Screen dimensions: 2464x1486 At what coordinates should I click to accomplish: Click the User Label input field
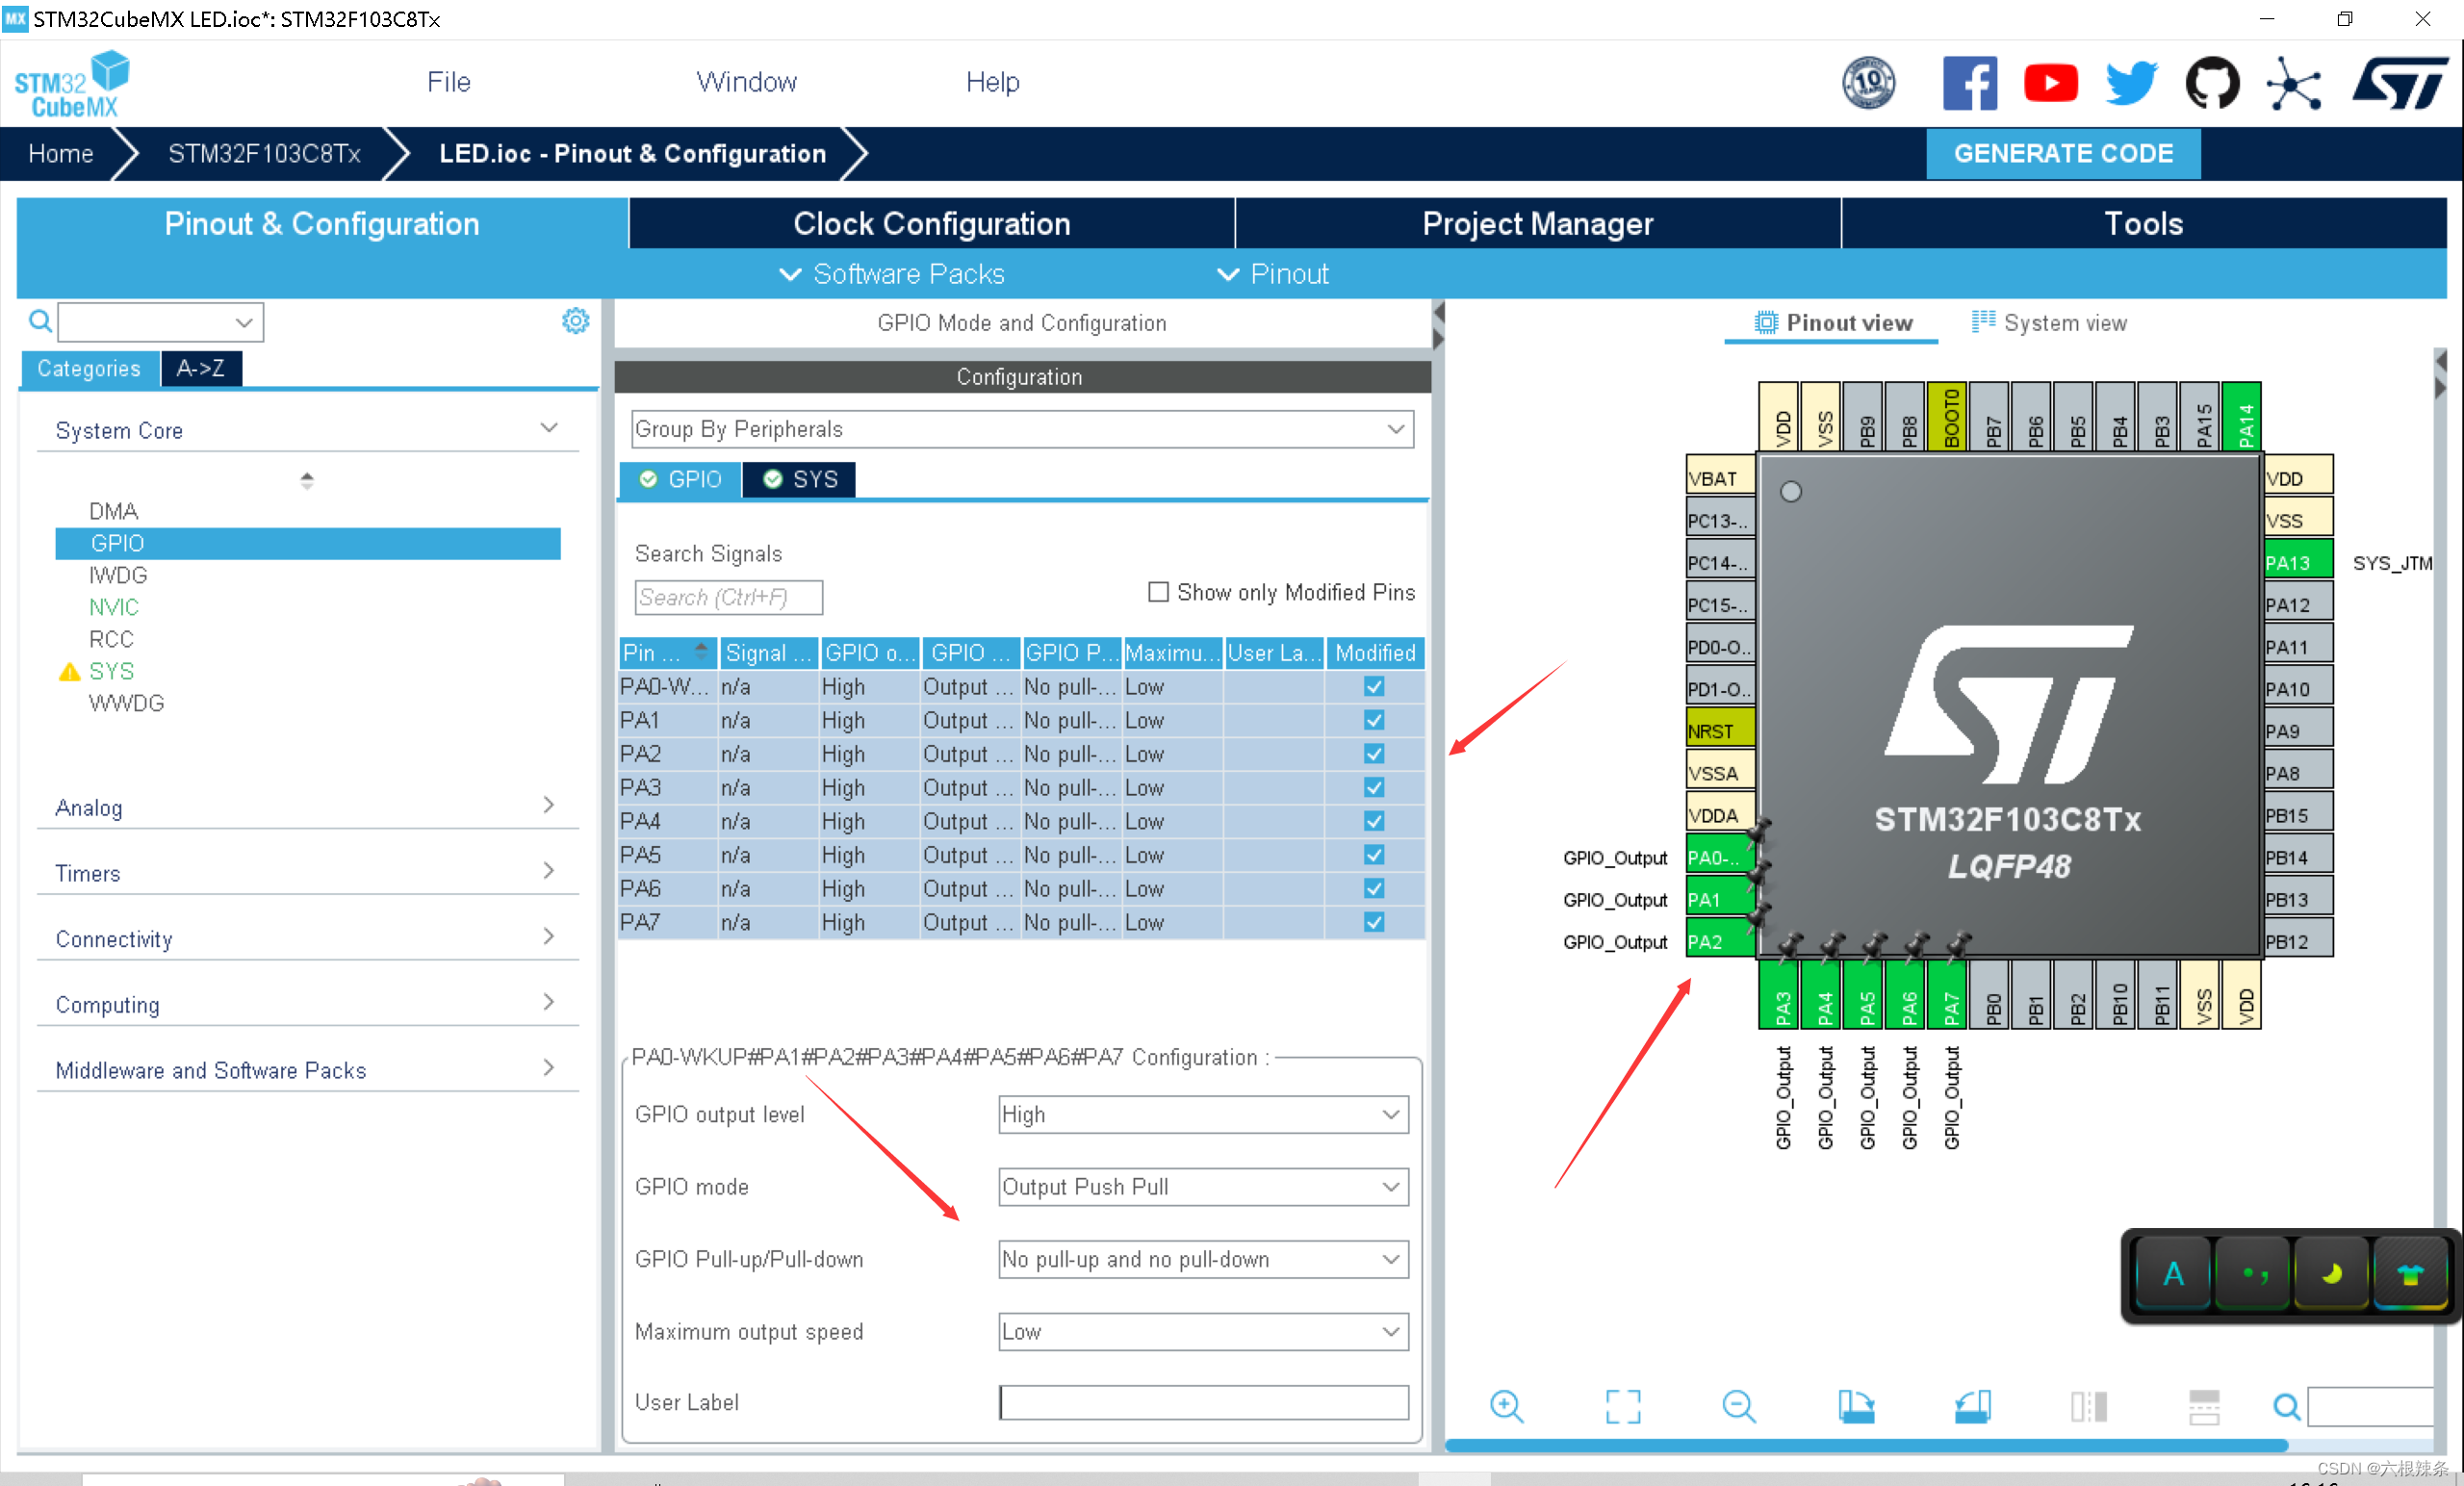1203,1402
